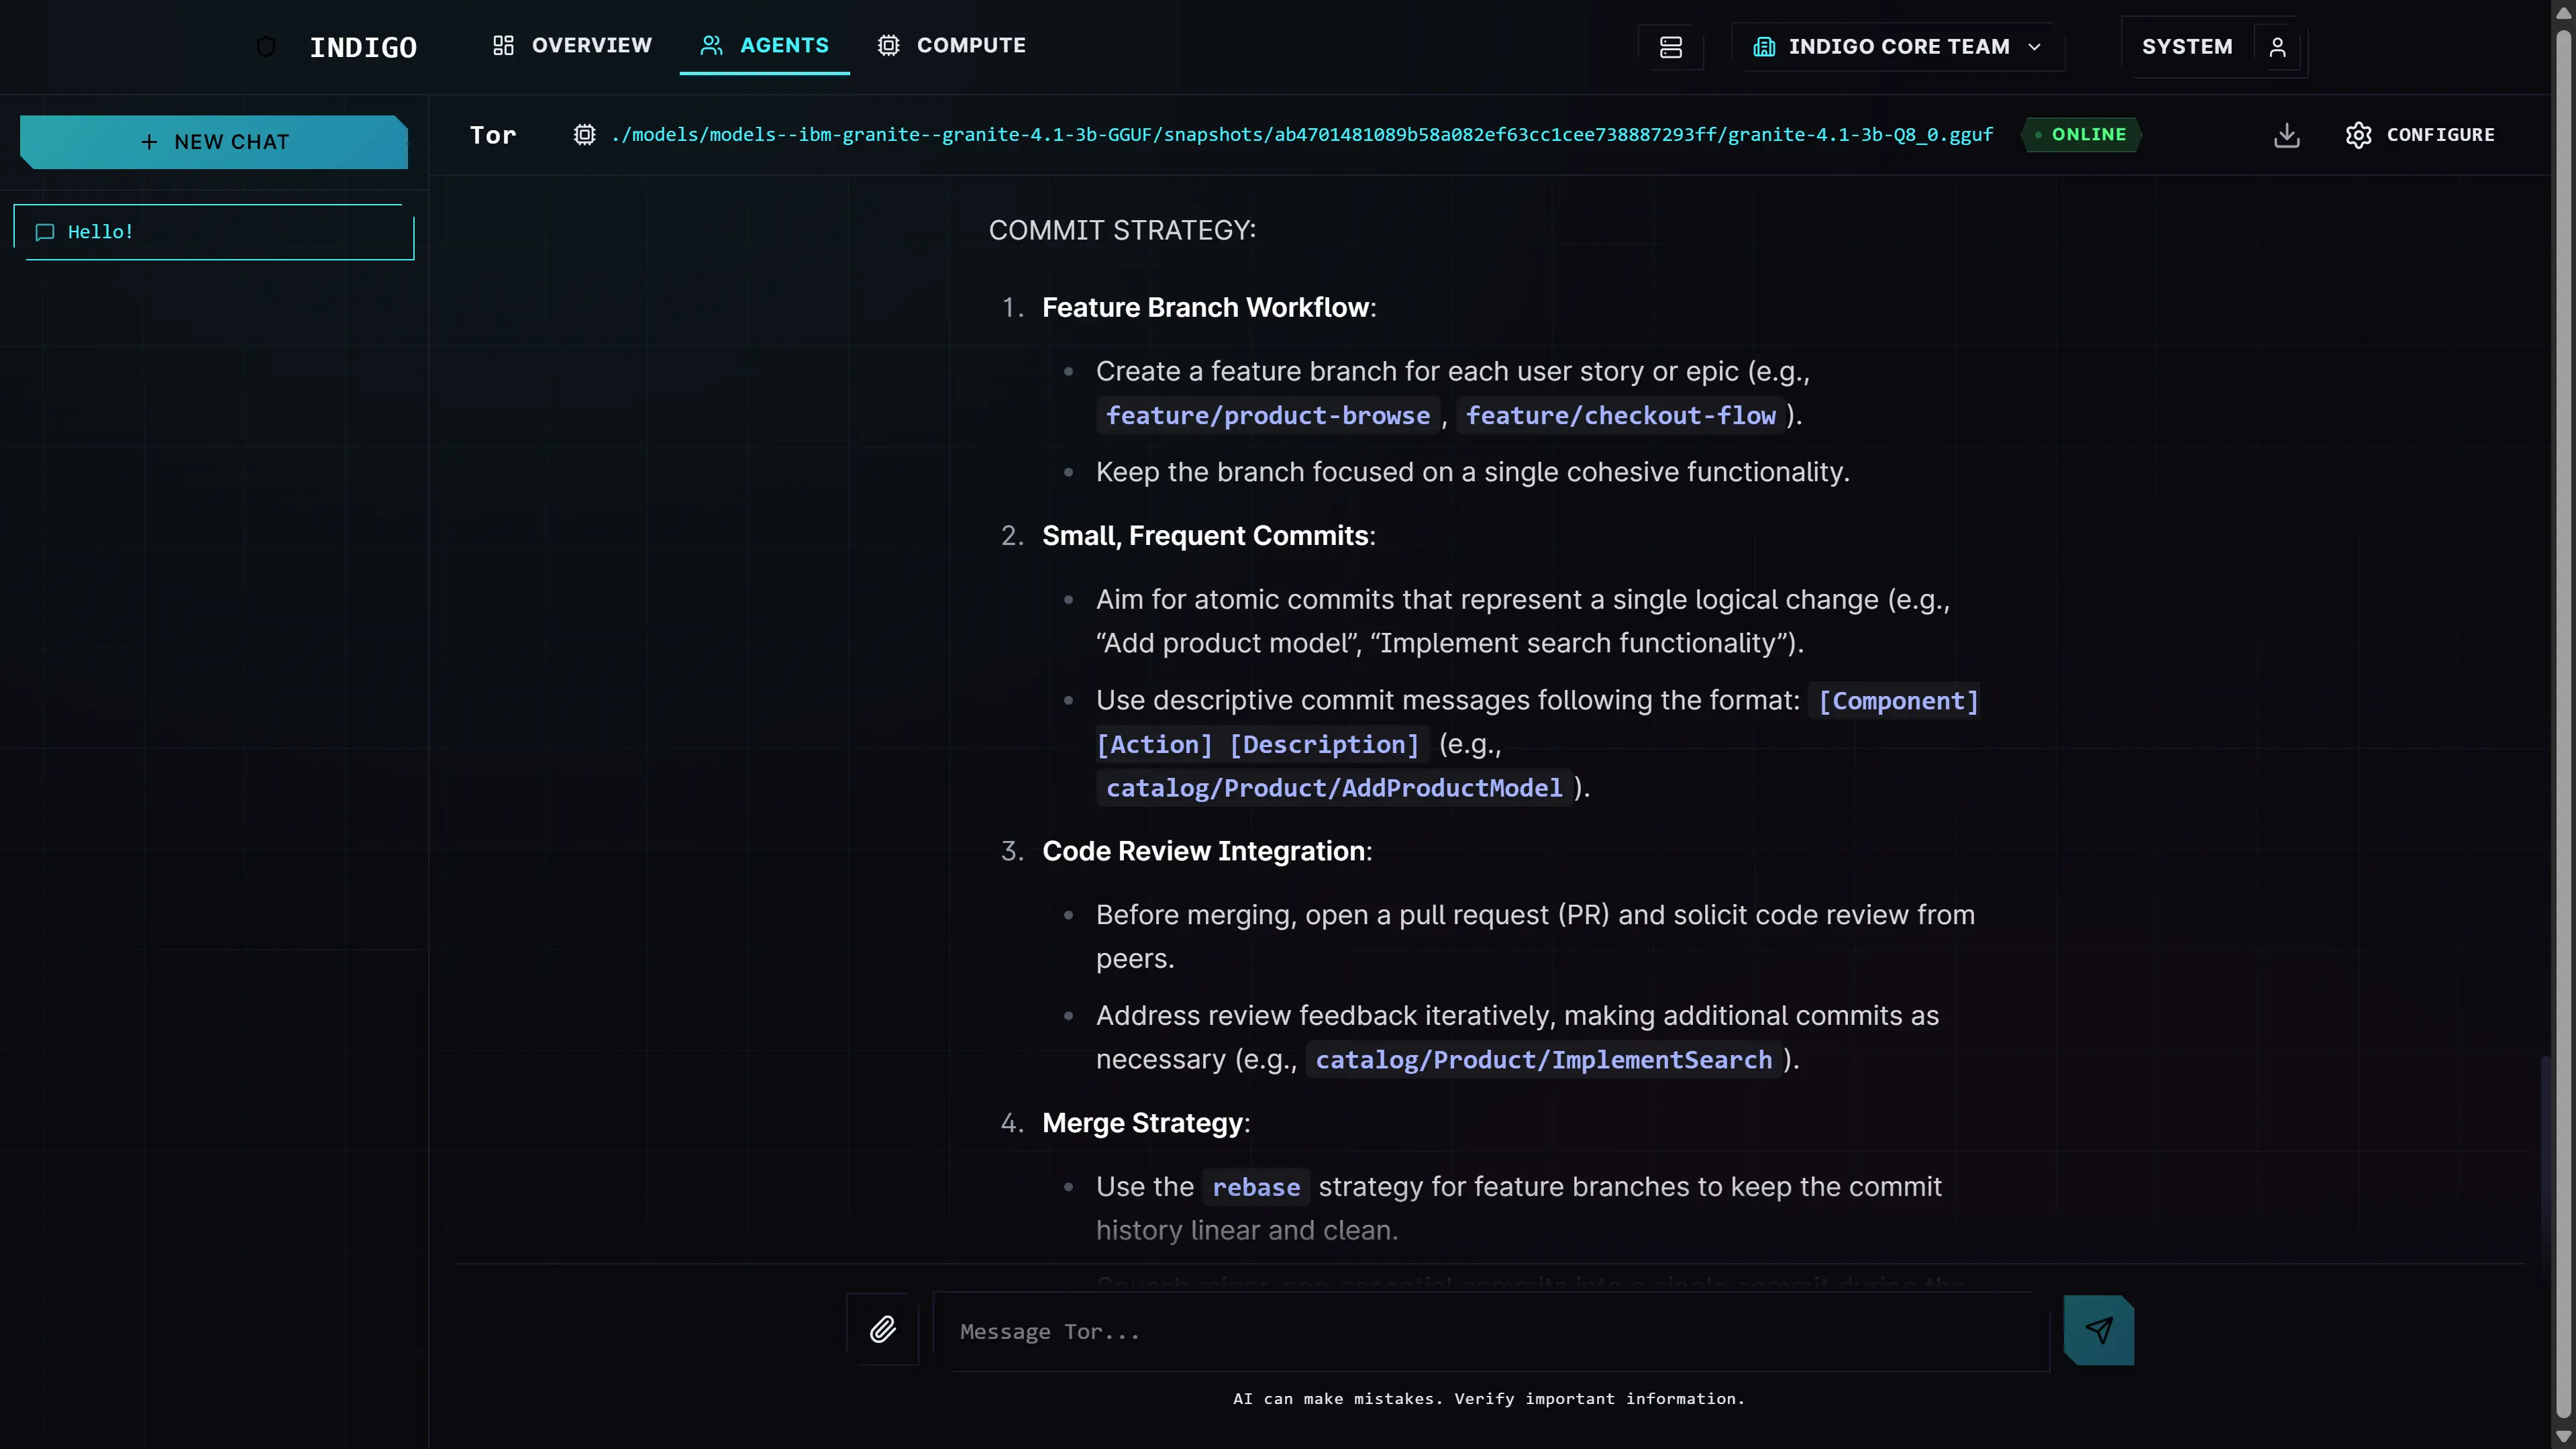Click the feature/checkout-flow code snippet
The width and height of the screenshot is (2576, 1449).
(1620, 416)
